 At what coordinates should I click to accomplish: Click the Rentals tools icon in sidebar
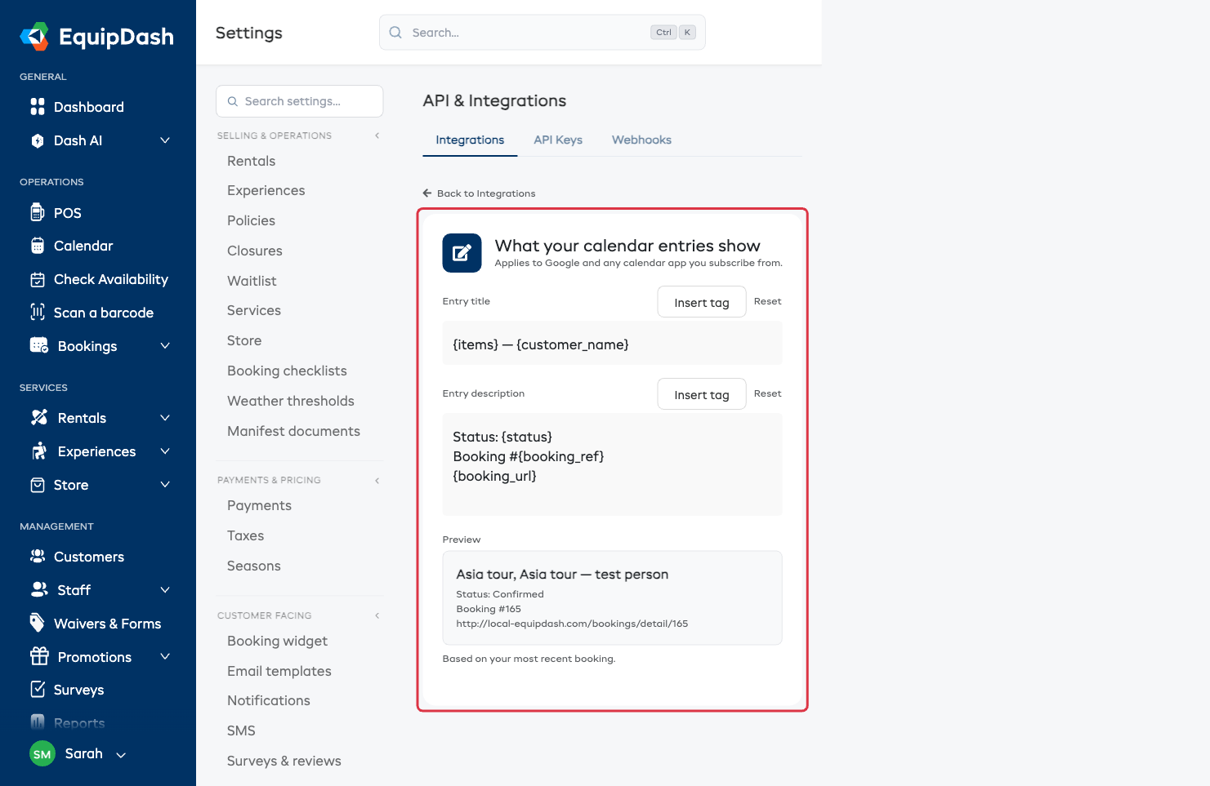pyautogui.click(x=39, y=417)
